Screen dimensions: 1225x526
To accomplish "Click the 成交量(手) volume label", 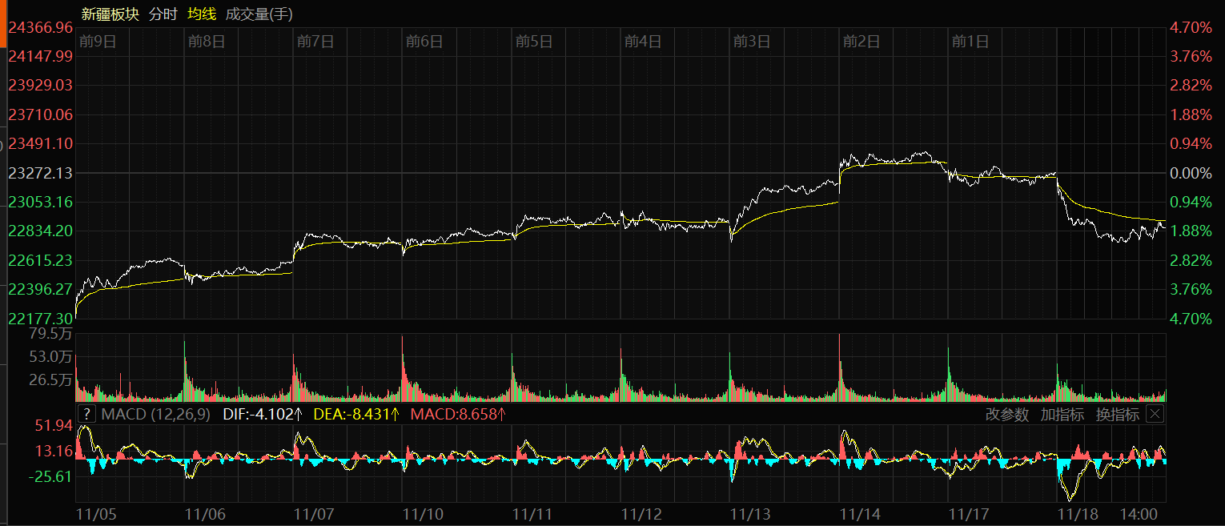I will pos(259,14).
